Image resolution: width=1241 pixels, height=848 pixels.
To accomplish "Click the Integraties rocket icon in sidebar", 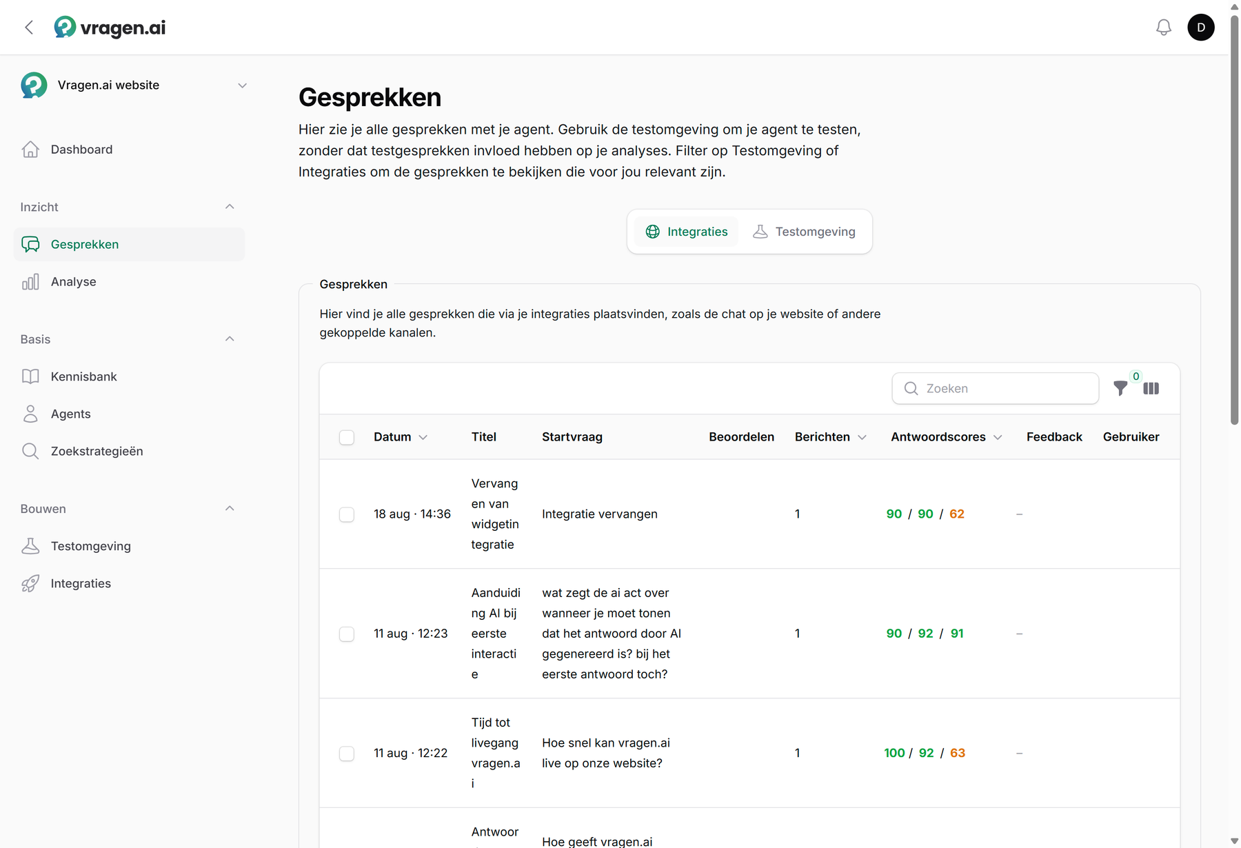I will [30, 583].
